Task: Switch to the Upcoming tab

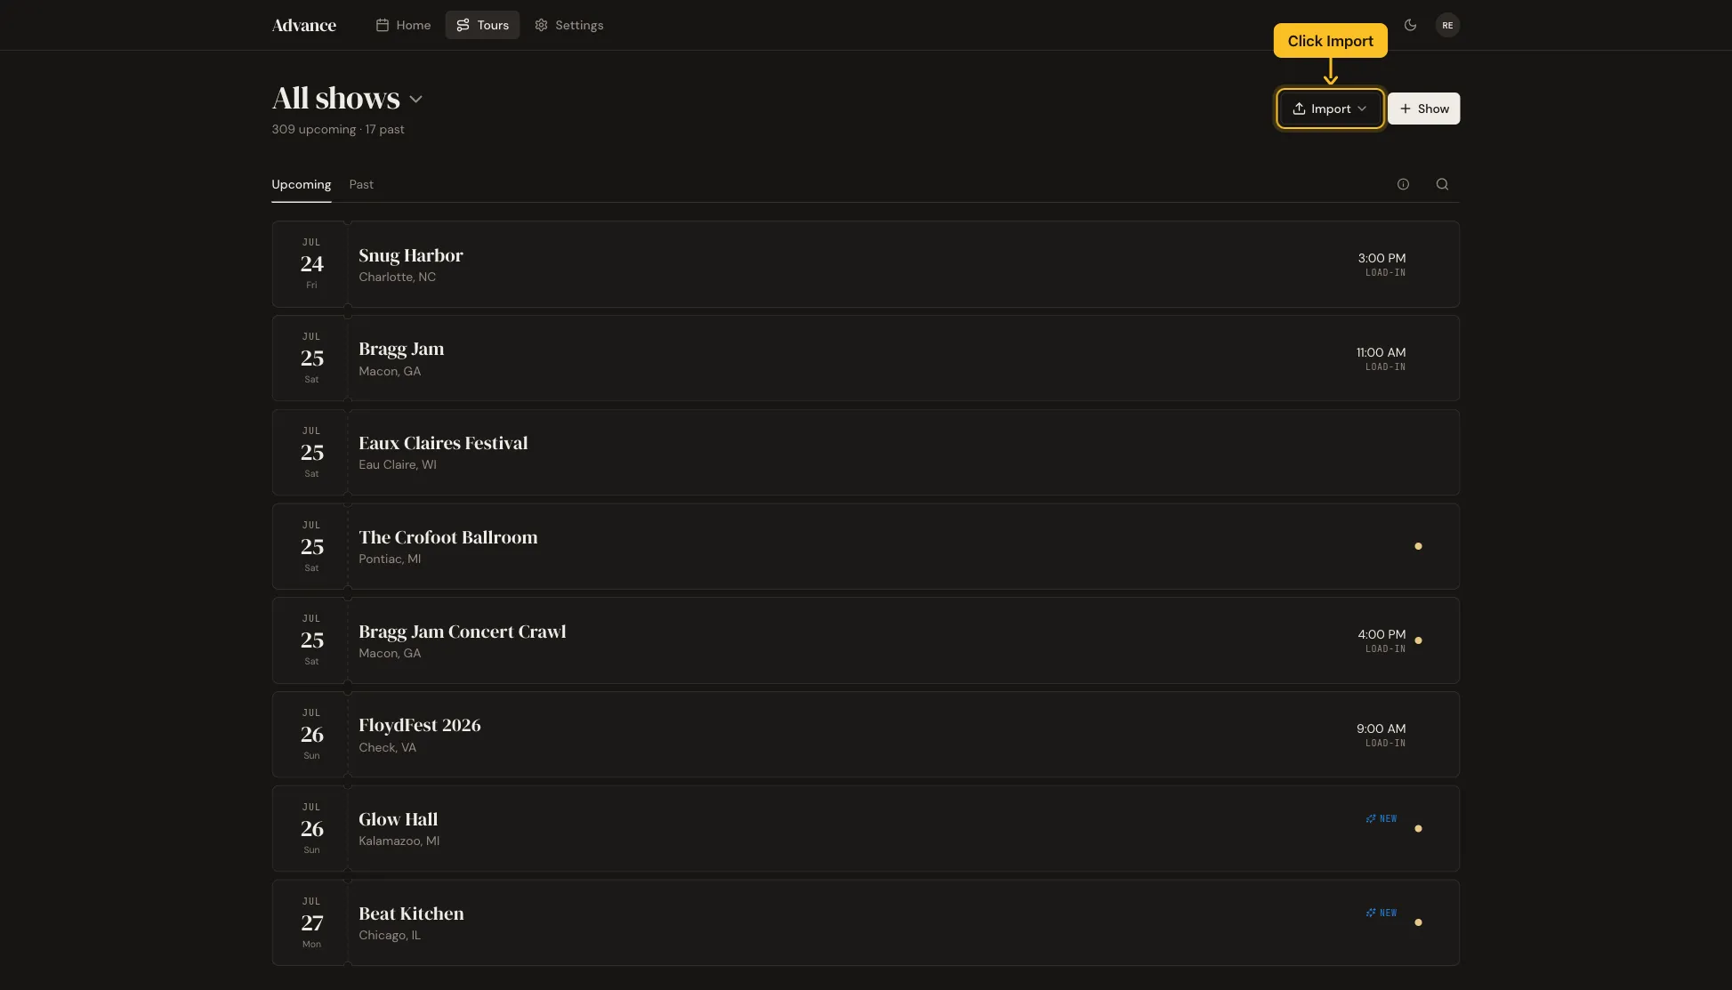Action: click(x=301, y=184)
